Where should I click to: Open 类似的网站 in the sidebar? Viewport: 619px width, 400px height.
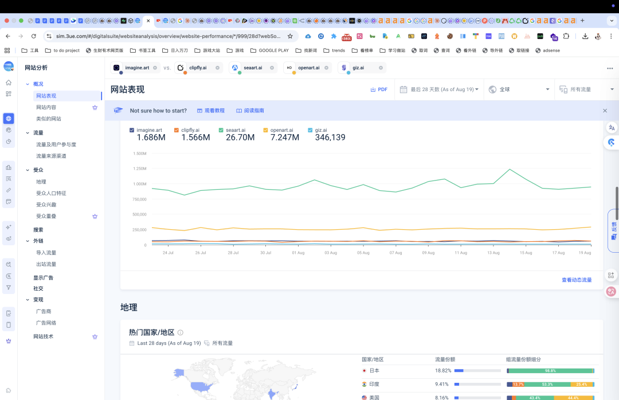click(x=49, y=119)
